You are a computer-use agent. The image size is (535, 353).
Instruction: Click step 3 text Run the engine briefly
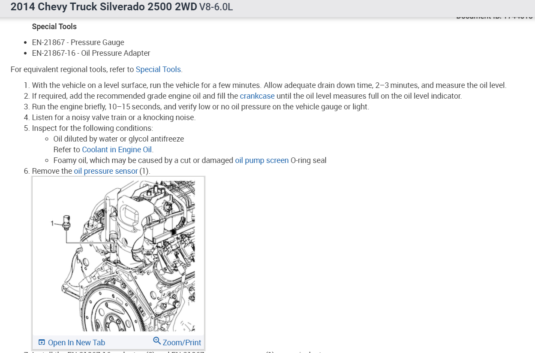(x=200, y=107)
